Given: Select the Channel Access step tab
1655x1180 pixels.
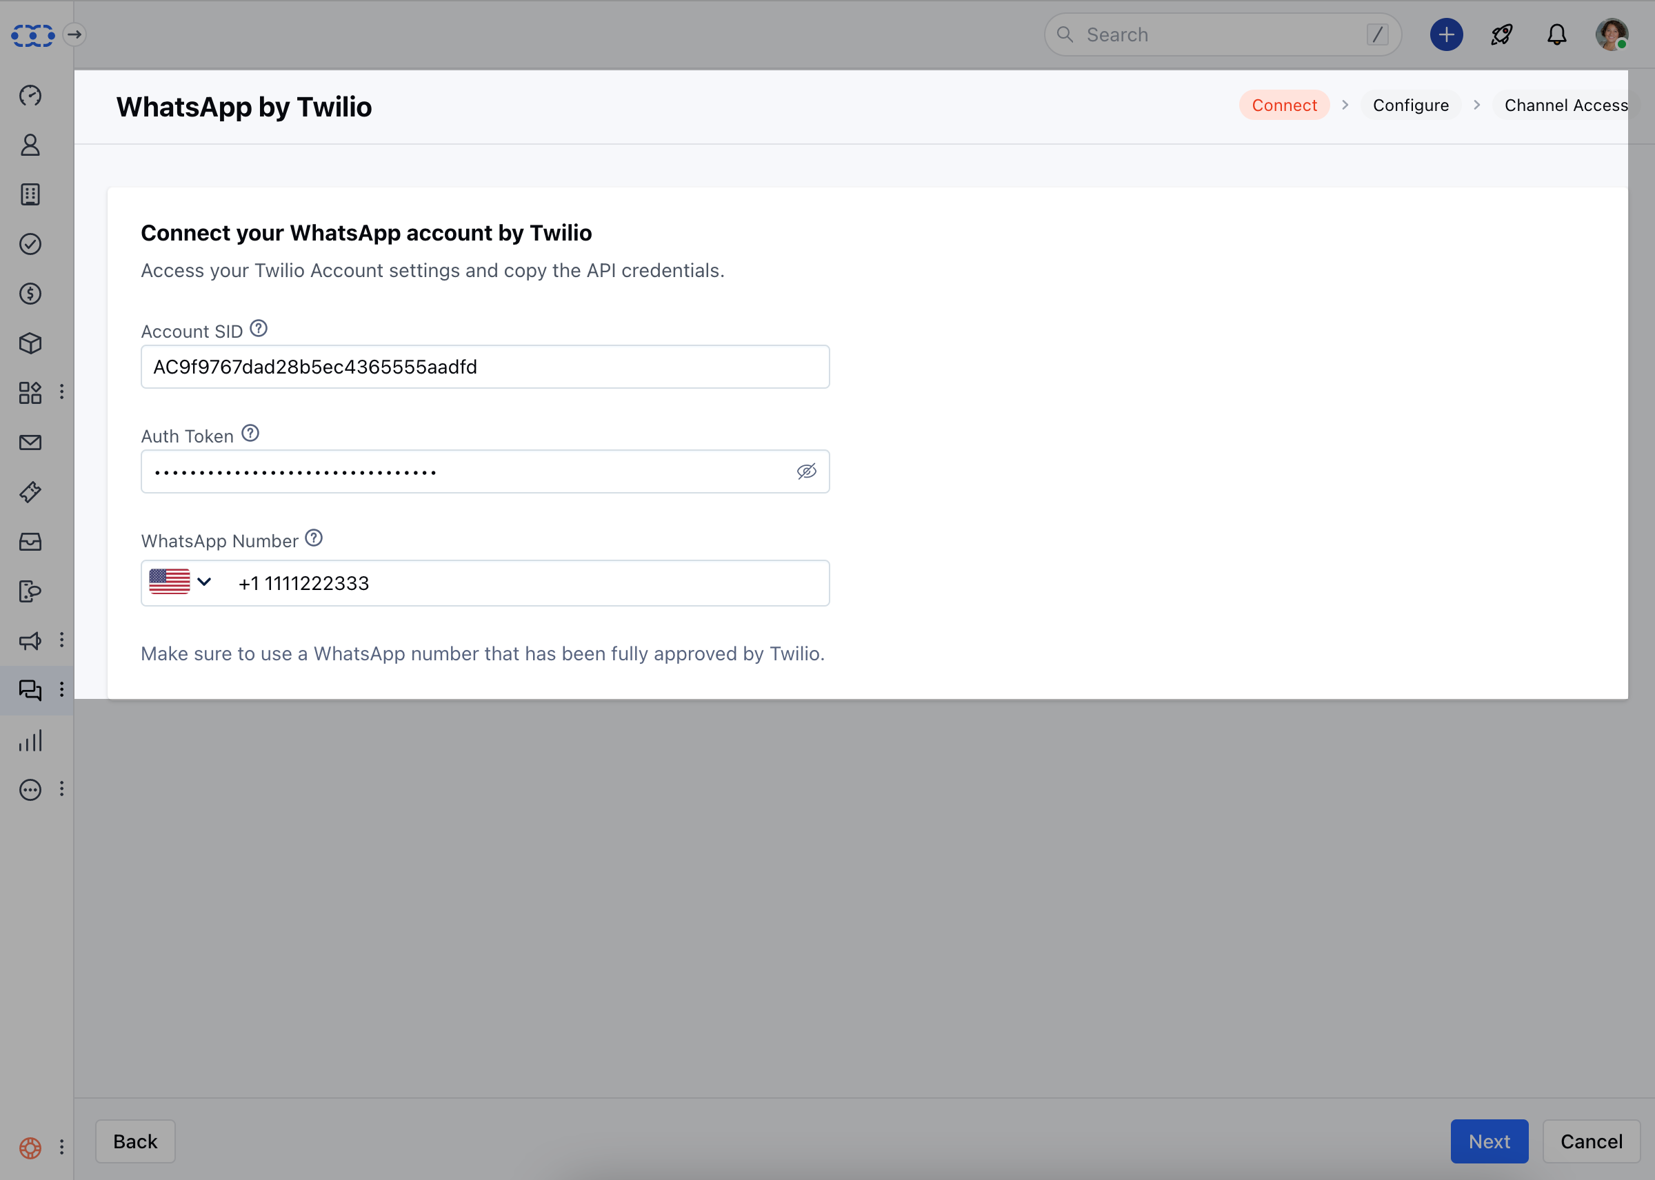Looking at the screenshot, I should coord(1565,105).
